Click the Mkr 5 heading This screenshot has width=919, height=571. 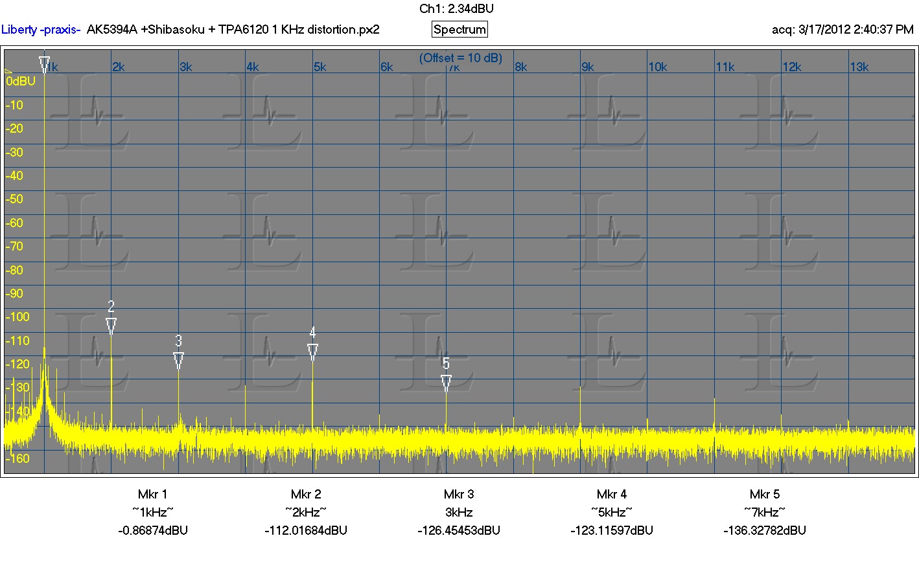coord(765,494)
